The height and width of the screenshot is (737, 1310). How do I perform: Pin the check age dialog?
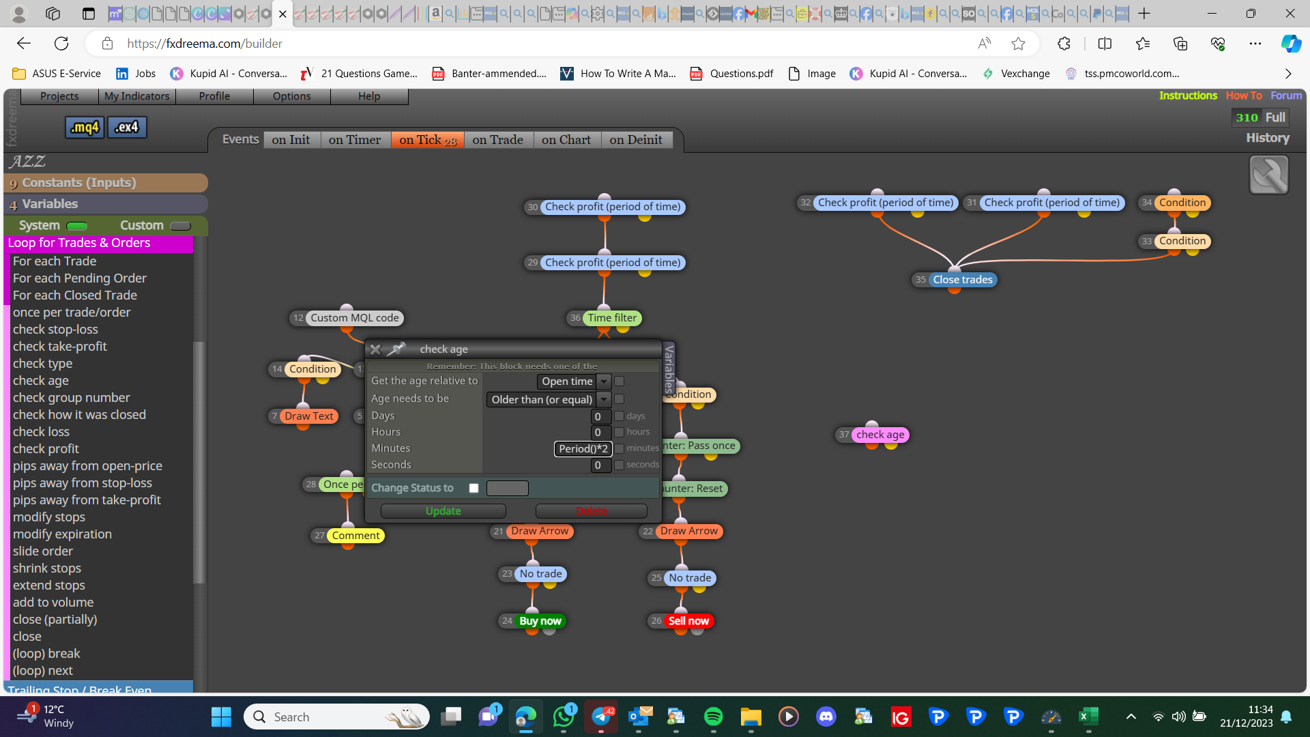point(396,349)
